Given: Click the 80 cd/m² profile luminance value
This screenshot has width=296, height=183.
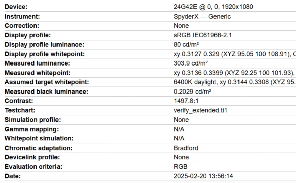Looking at the screenshot, I should pyautogui.click(x=185, y=45).
